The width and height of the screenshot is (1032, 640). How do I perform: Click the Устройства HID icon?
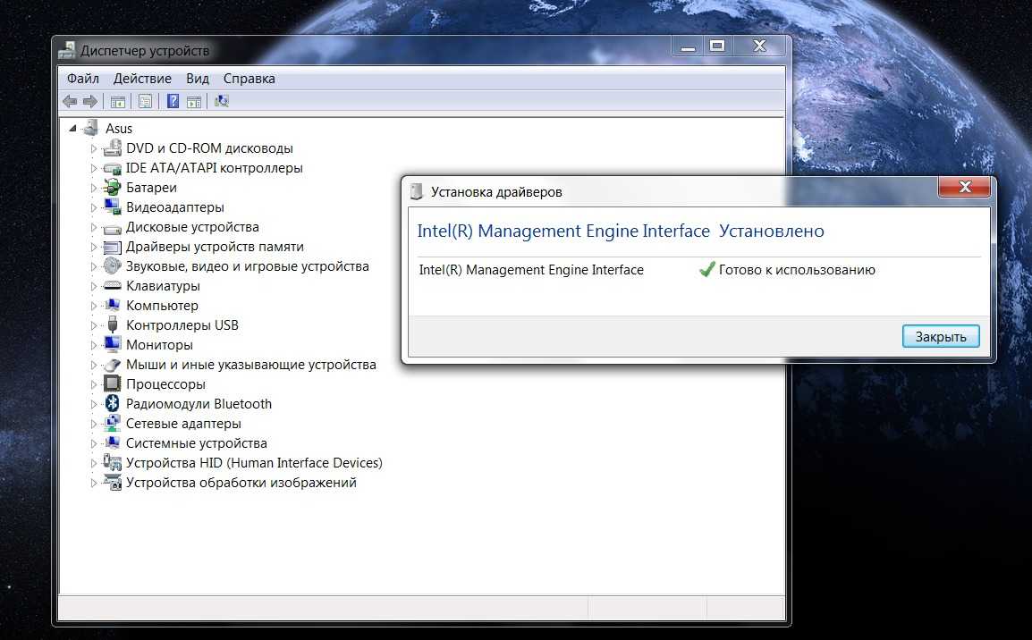click(x=113, y=462)
